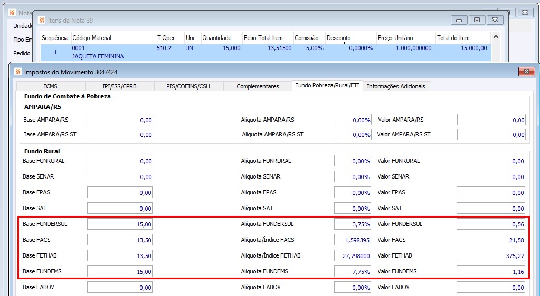Click the scroll-up arrow in items grid
Screen dimensions: 540x296
[x=496, y=36]
